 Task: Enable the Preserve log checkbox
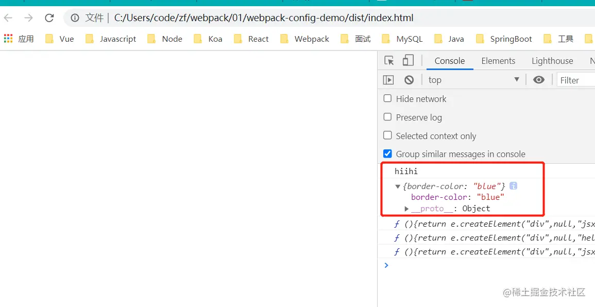[x=387, y=117]
